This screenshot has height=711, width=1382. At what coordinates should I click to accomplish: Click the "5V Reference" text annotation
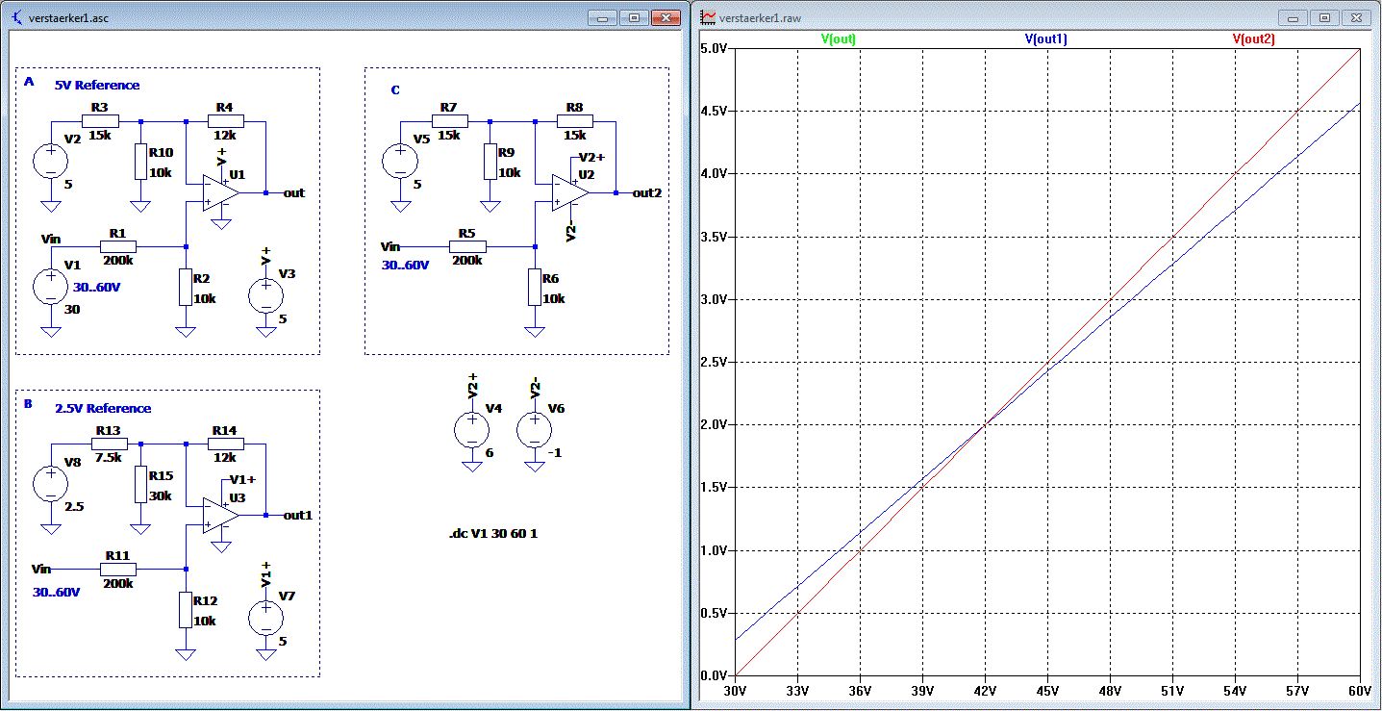97,86
